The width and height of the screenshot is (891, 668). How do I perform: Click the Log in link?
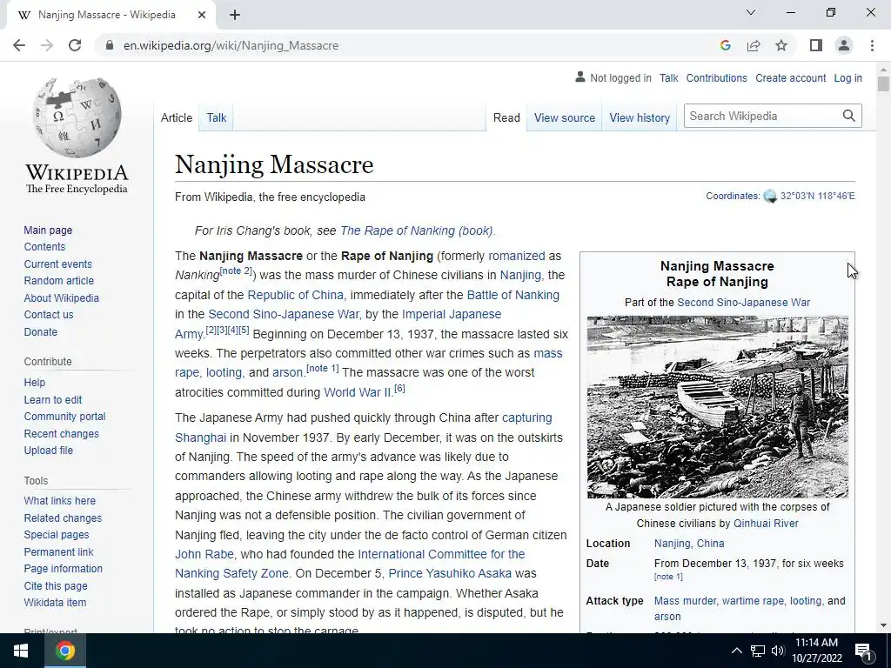(x=847, y=77)
